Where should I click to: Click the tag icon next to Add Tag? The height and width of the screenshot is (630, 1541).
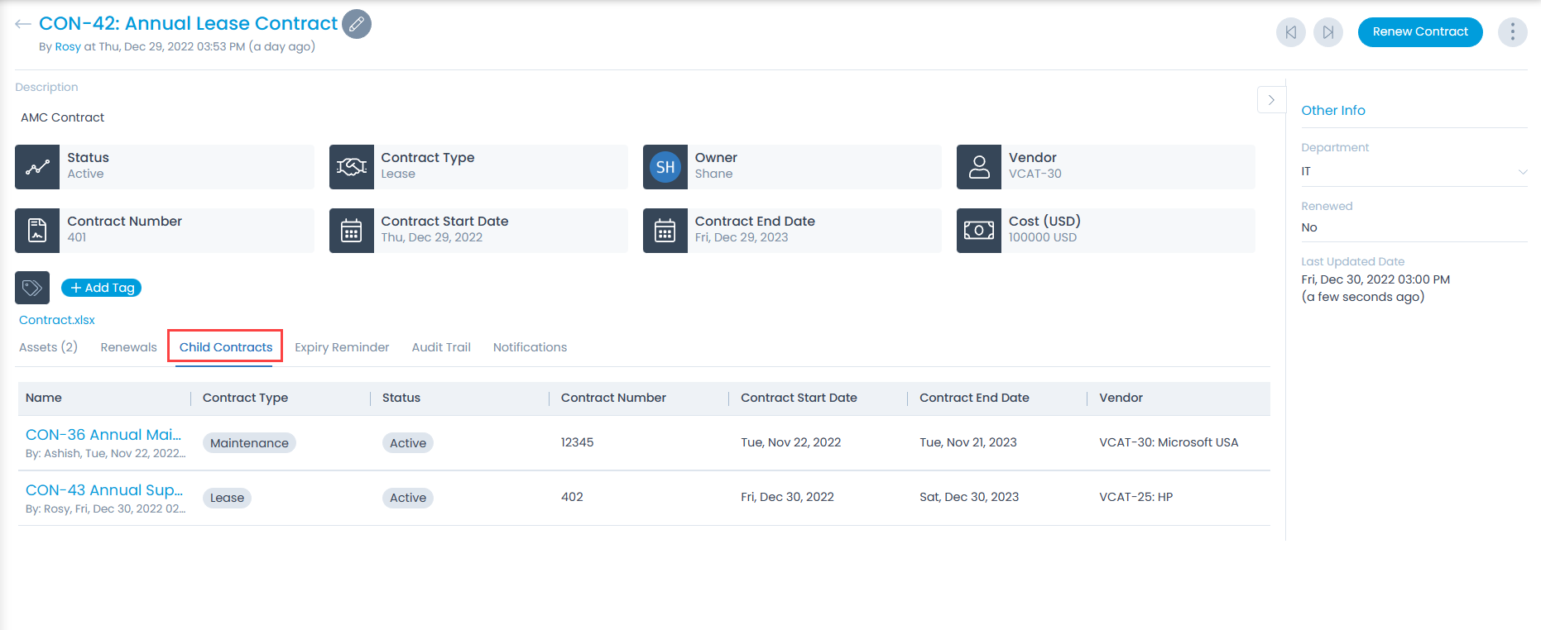coord(32,288)
